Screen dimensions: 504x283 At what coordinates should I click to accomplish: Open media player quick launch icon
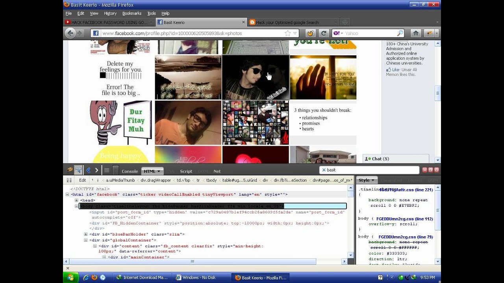click(x=103, y=277)
